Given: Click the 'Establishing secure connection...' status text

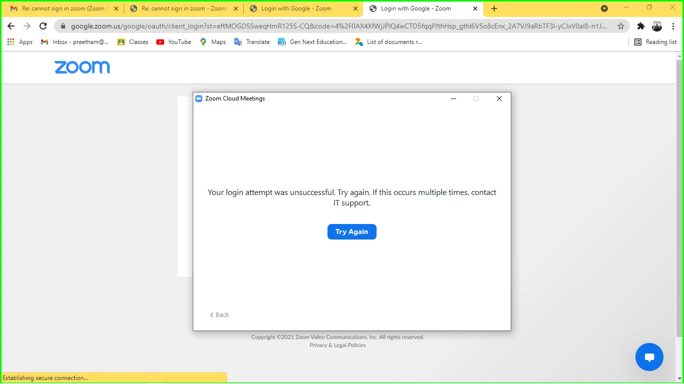Looking at the screenshot, I should pos(46,378).
